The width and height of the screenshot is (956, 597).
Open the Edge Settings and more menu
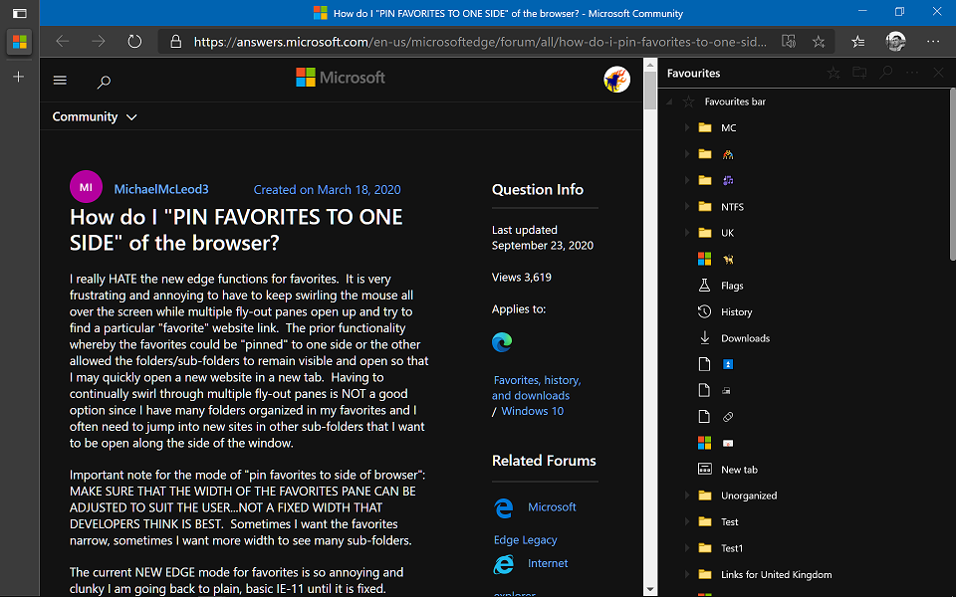click(x=933, y=42)
